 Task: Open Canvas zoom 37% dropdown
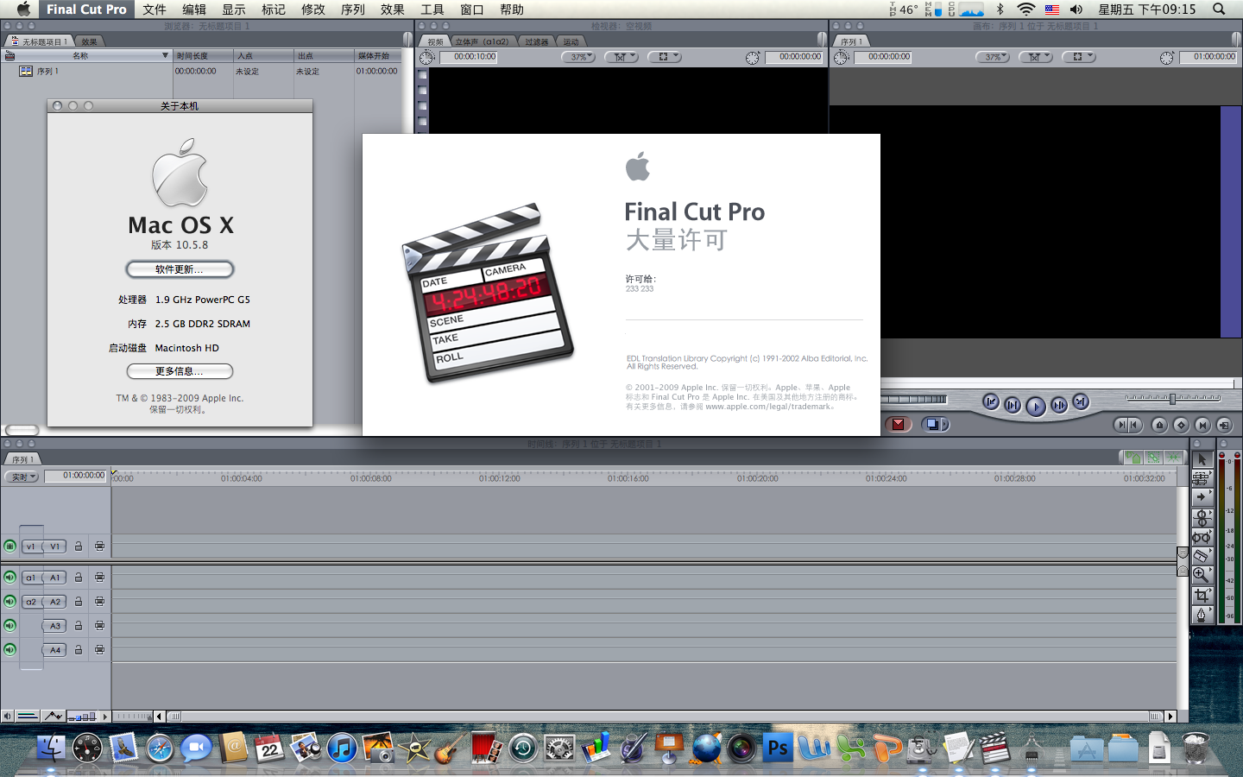coord(993,57)
